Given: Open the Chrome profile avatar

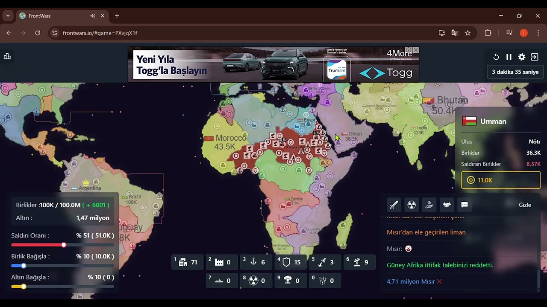Looking at the screenshot, I should [523, 33].
